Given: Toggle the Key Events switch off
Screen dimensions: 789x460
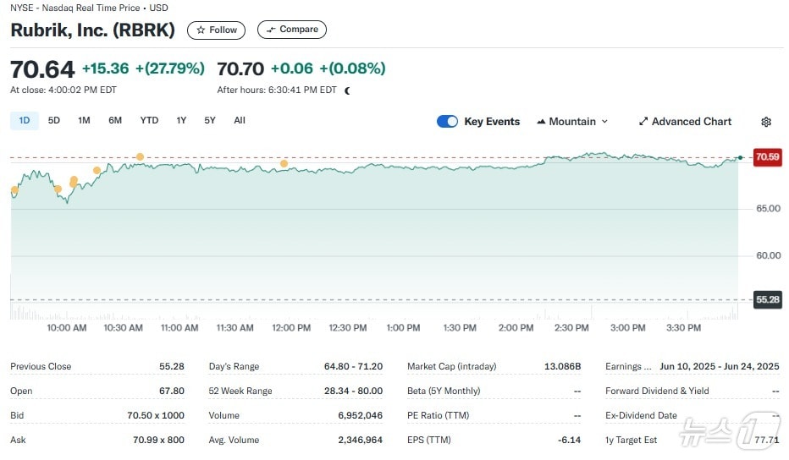Looking at the screenshot, I should (447, 122).
